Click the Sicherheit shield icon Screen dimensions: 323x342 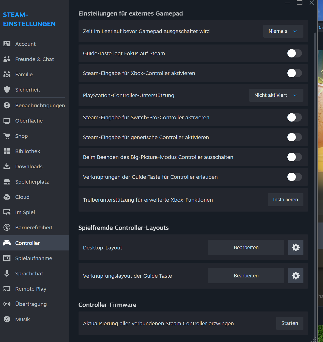pos(7,90)
